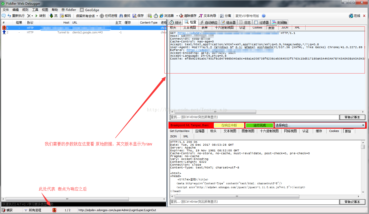This screenshot has width=369, height=214.
Task: Click the 转到 resume button
Action: [40, 16]
